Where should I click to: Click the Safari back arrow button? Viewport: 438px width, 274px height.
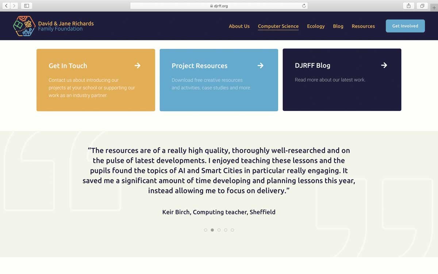pyautogui.click(x=7, y=6)
